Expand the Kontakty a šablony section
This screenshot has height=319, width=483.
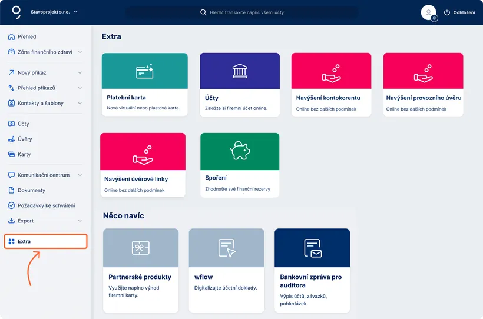pos(80,104)
